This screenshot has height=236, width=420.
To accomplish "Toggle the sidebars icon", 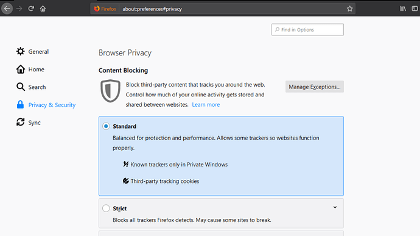I will 415,9.
